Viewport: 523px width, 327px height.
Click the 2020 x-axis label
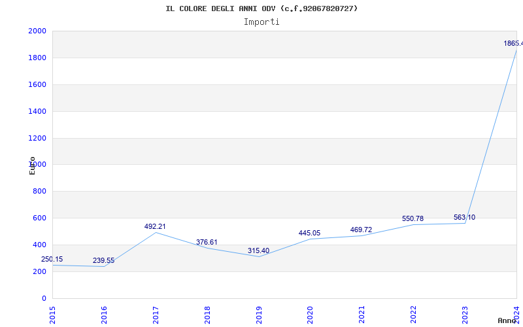point(310,315)
